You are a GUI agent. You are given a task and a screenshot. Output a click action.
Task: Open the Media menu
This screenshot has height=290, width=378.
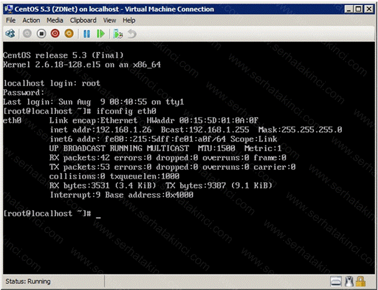(x=56, y=20)
